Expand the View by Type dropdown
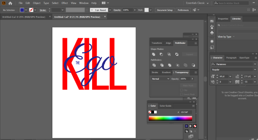 (226, 37)
